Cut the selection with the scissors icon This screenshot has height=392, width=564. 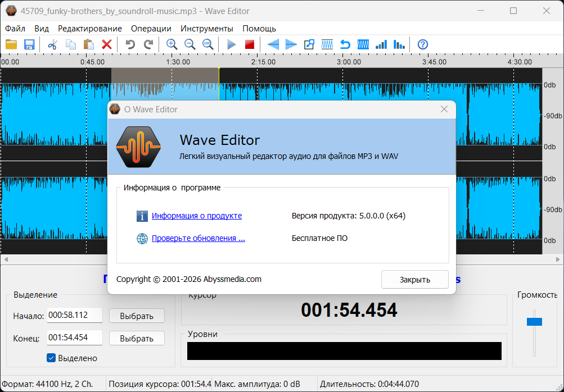[52, 44]
